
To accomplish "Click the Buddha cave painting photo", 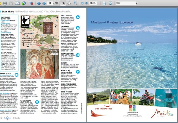I will coord(40,64).
